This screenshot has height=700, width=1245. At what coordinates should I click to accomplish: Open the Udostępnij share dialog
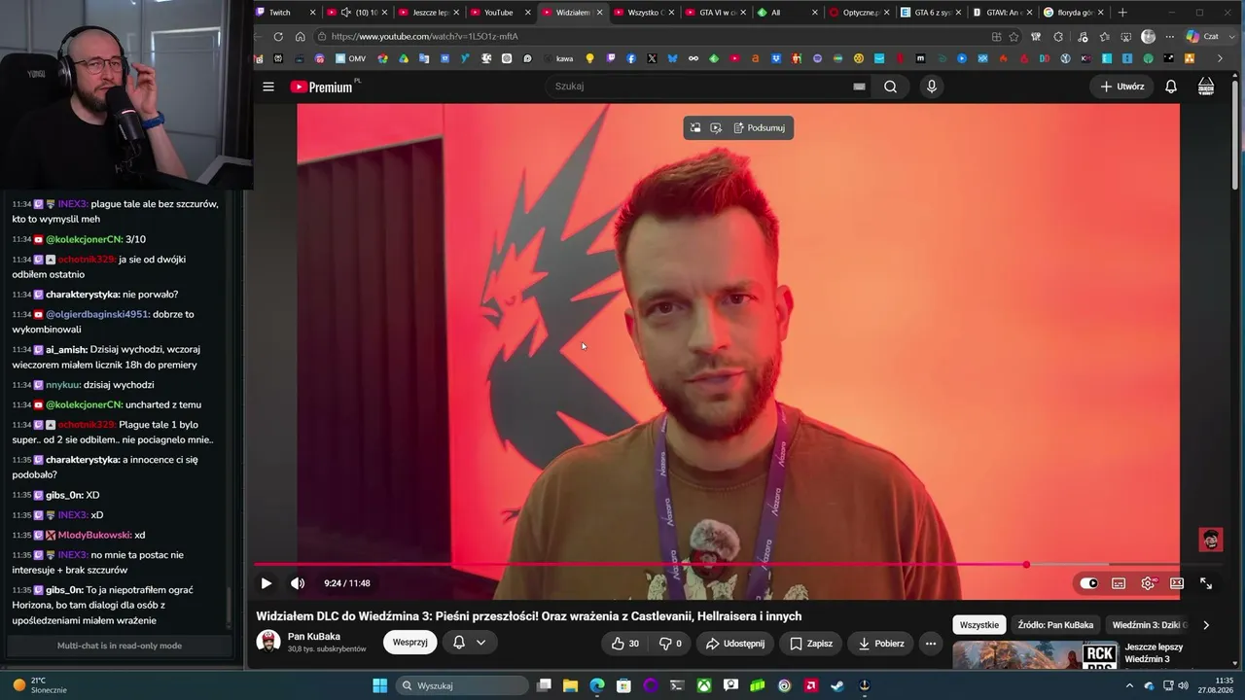coord(734,644)
